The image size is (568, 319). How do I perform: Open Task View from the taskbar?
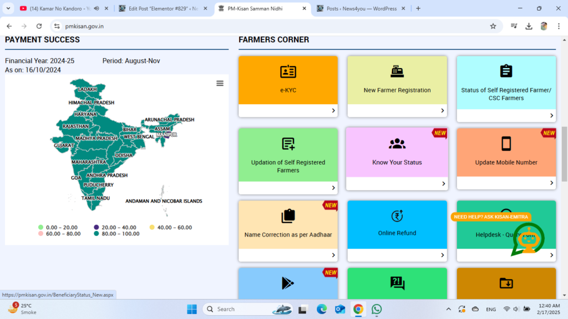coord(302,309)
